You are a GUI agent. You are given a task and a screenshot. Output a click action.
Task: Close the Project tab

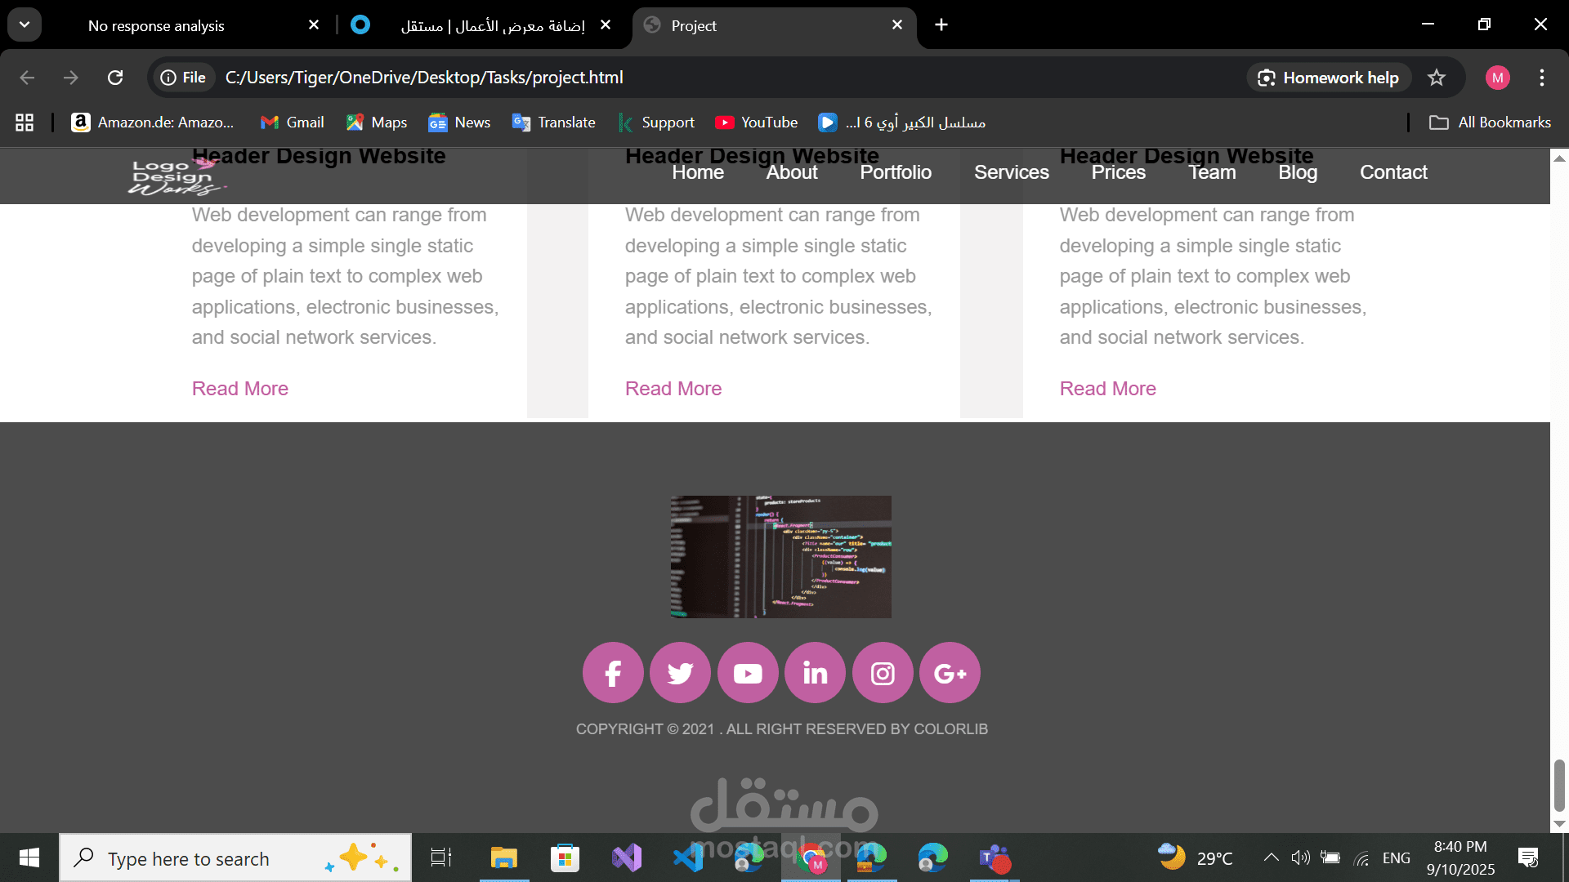click(x=897, y=25)
